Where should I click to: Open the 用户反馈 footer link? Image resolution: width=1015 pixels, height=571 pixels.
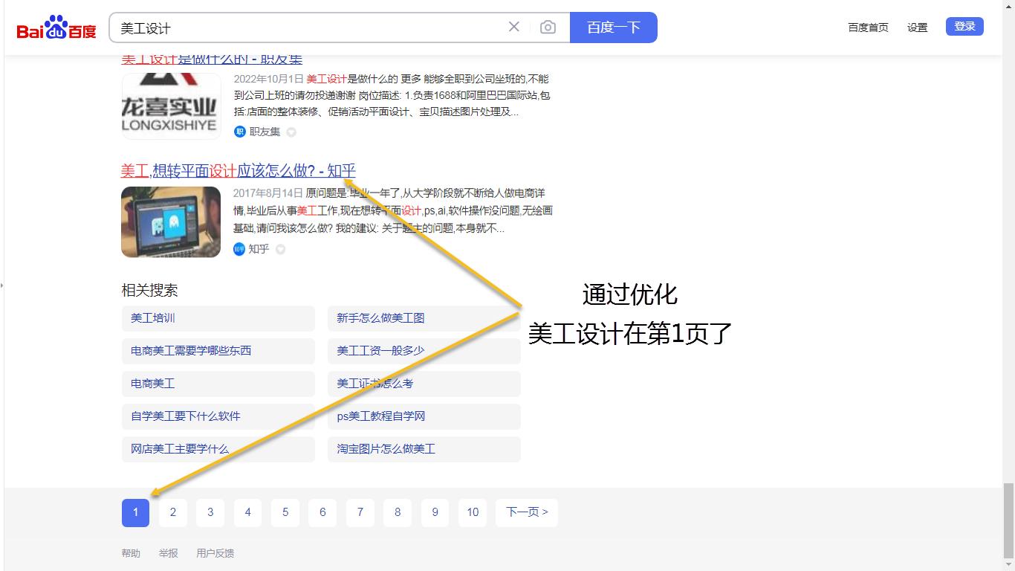tap(215, 552)
